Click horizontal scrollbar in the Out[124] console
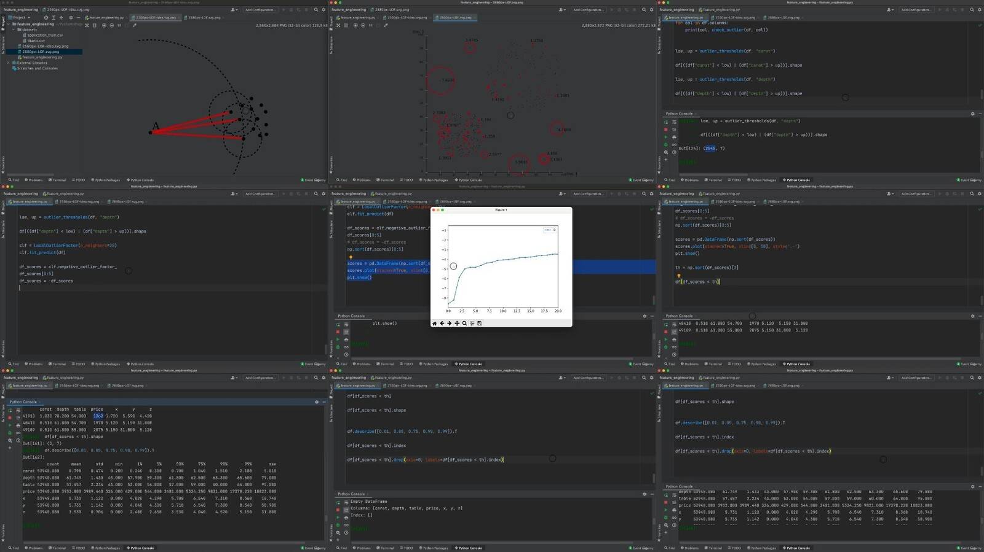 [713, 174]
